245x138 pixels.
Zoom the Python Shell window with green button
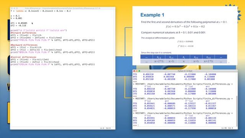click(139, 71)
